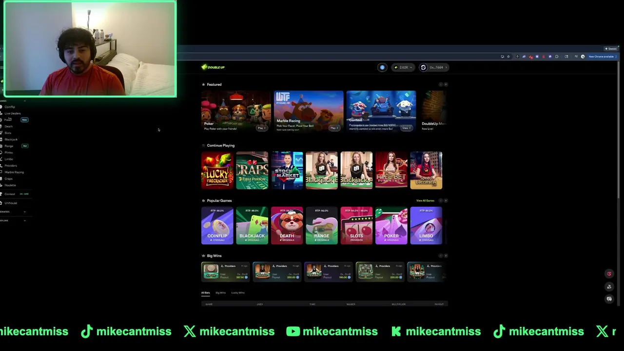The image size is (624, 351).
Task: Open the Death popular game card
Action: click(287, 225)
